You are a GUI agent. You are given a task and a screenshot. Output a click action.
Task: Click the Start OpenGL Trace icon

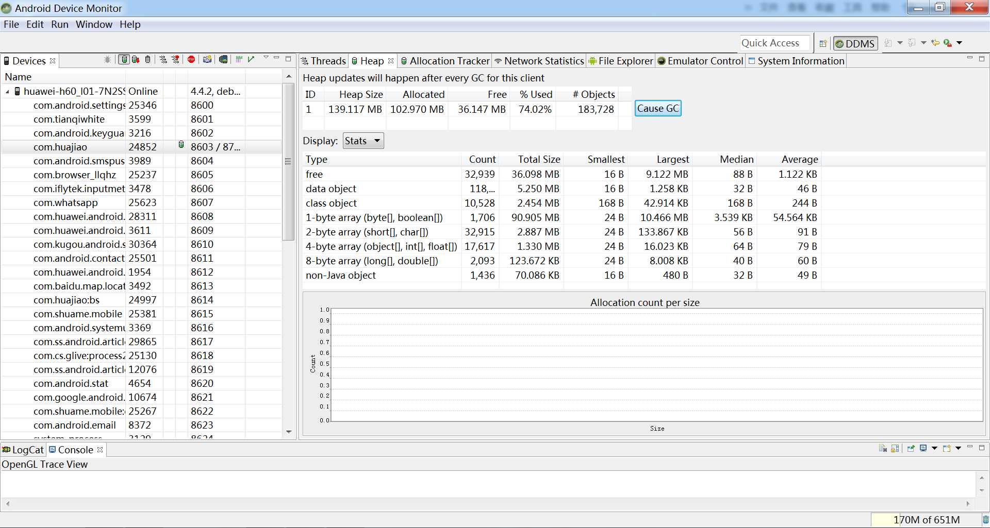tap(251, 59)
